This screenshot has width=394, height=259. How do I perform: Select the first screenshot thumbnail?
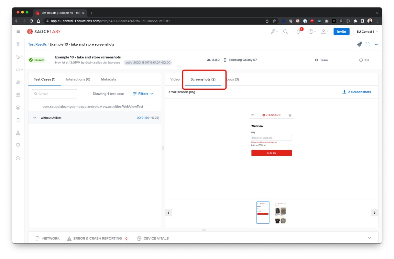[263, 213]
